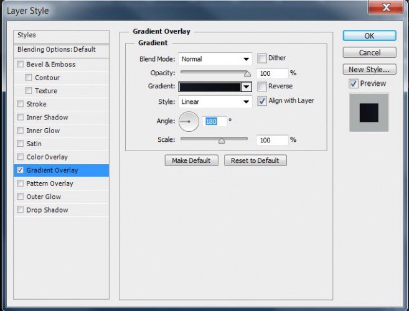
Task: Tick the Texture checkbox
Action: click(x=29, y=90)
